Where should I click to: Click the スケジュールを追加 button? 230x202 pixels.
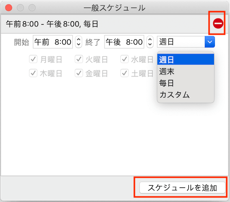click(x=182, y=187)
